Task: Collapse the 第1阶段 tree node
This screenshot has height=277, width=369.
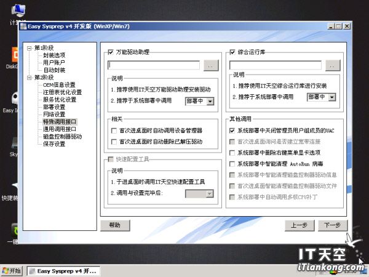Action: click(x=29, y=48)
